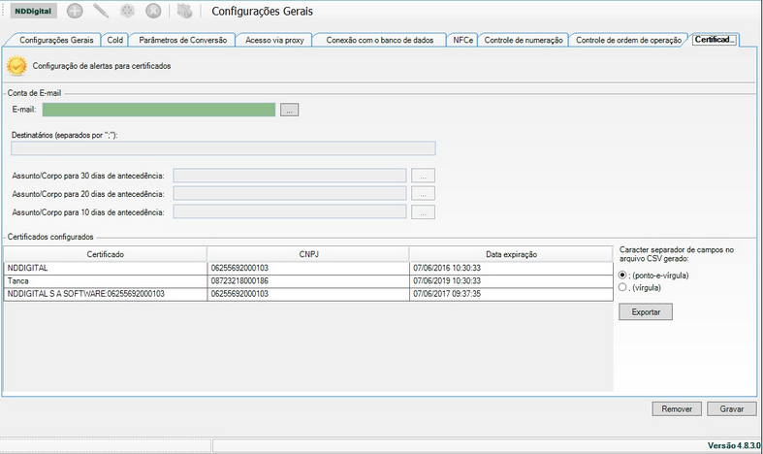Switch to the Parâmetros de Conversão tab
Screen dimensions: 763x454
[x=182, y=41]
